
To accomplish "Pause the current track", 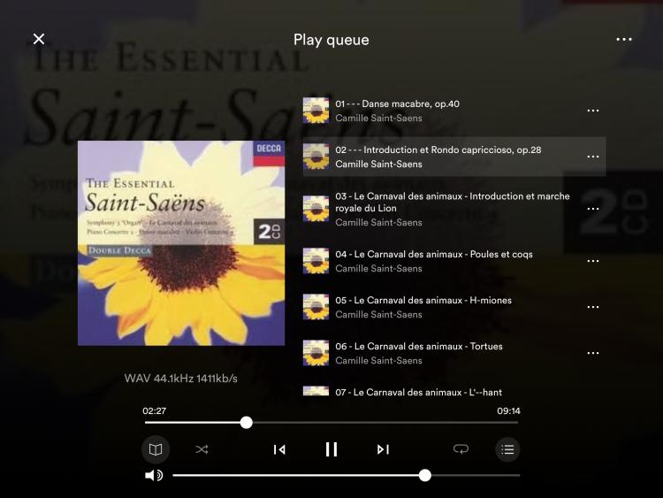I will pos(331,449).
